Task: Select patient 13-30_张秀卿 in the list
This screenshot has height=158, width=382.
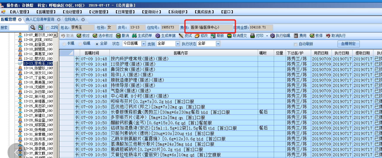Action: pos(38,130)
